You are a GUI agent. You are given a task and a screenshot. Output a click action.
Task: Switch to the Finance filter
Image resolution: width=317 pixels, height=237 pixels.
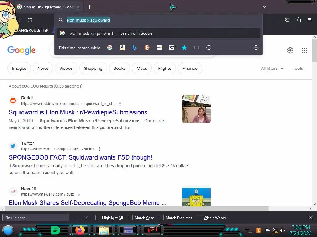(x=190, y=68)
